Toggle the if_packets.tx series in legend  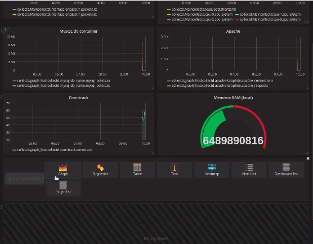pos(57,15)
